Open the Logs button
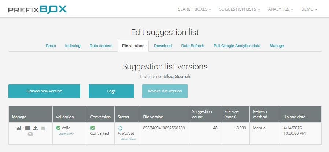Screen dimensions: 329x152 (x=111, y=91)
